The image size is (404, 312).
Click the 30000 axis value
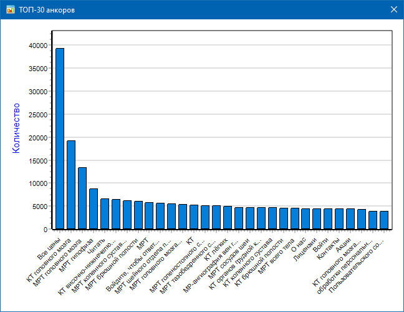tap(38, 92)
